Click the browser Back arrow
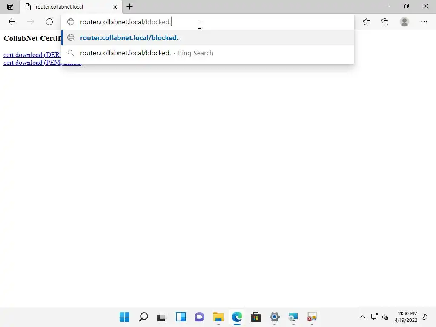 [x=11, y=22]
